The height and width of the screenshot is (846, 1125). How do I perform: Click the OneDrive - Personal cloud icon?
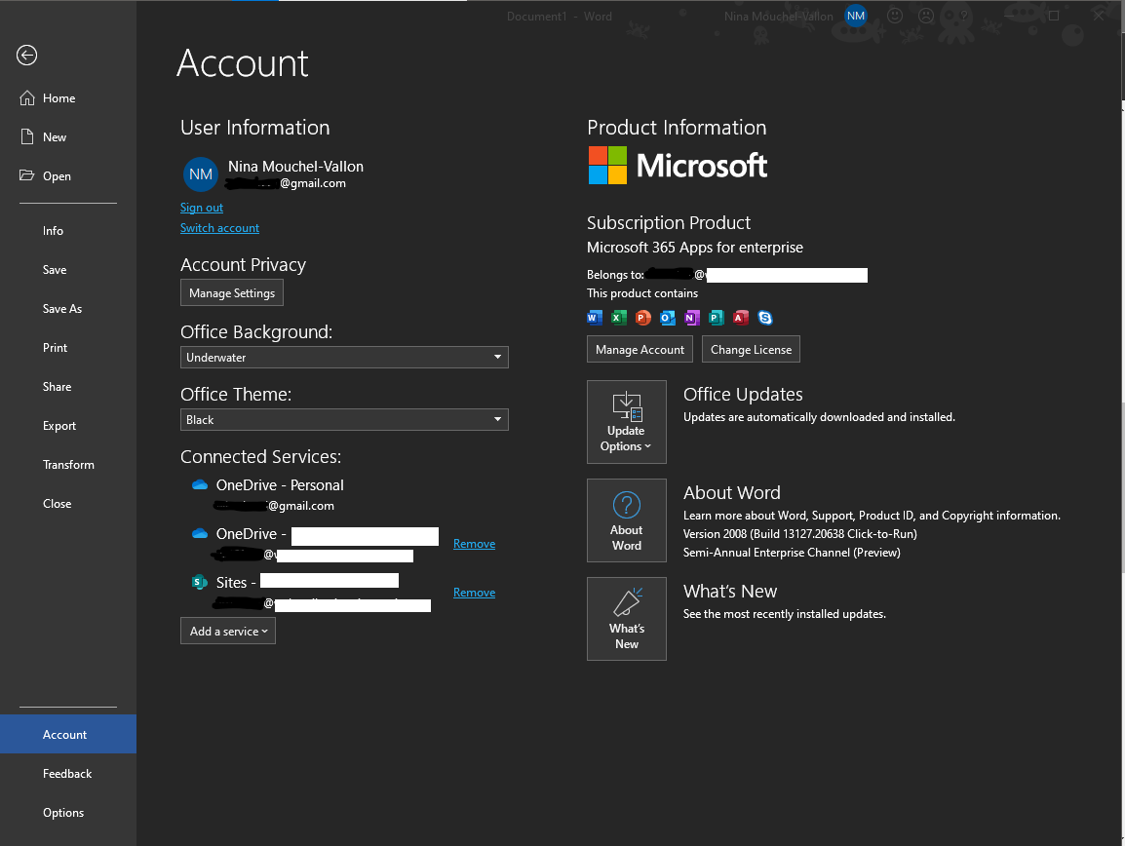[200, 485]
